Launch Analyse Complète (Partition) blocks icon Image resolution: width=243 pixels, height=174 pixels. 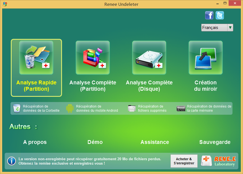click(x=93, y=58)
